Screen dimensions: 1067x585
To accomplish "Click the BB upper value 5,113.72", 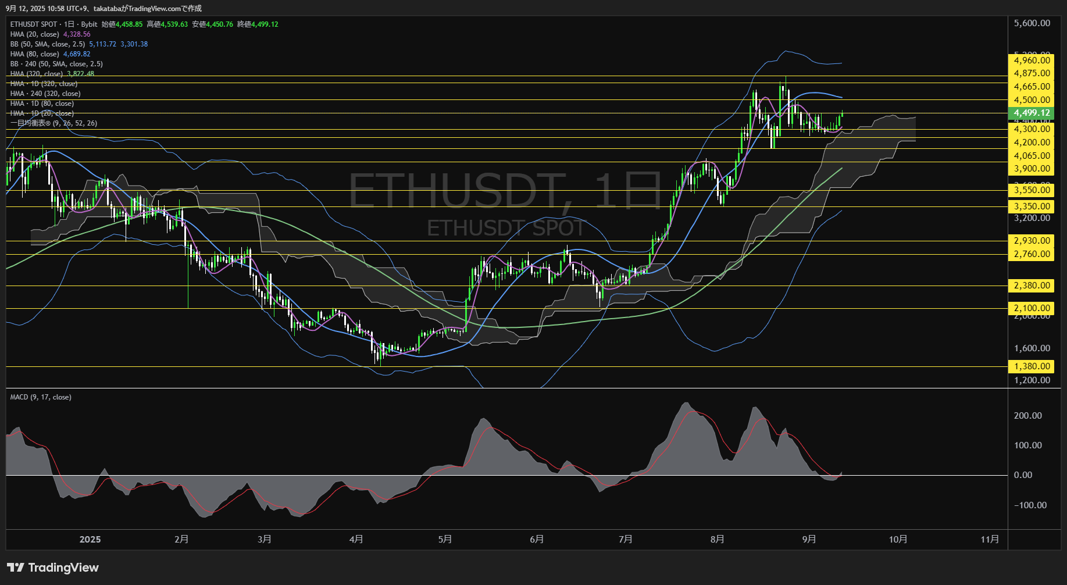I will 103,44.
